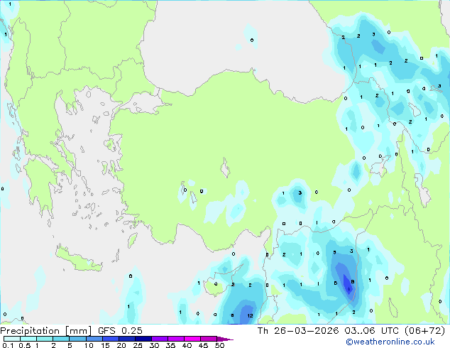Select the 2–5 mm legend color box
Image resolution: width=450 pixels, height=348 pixels.
coord(61,339)
